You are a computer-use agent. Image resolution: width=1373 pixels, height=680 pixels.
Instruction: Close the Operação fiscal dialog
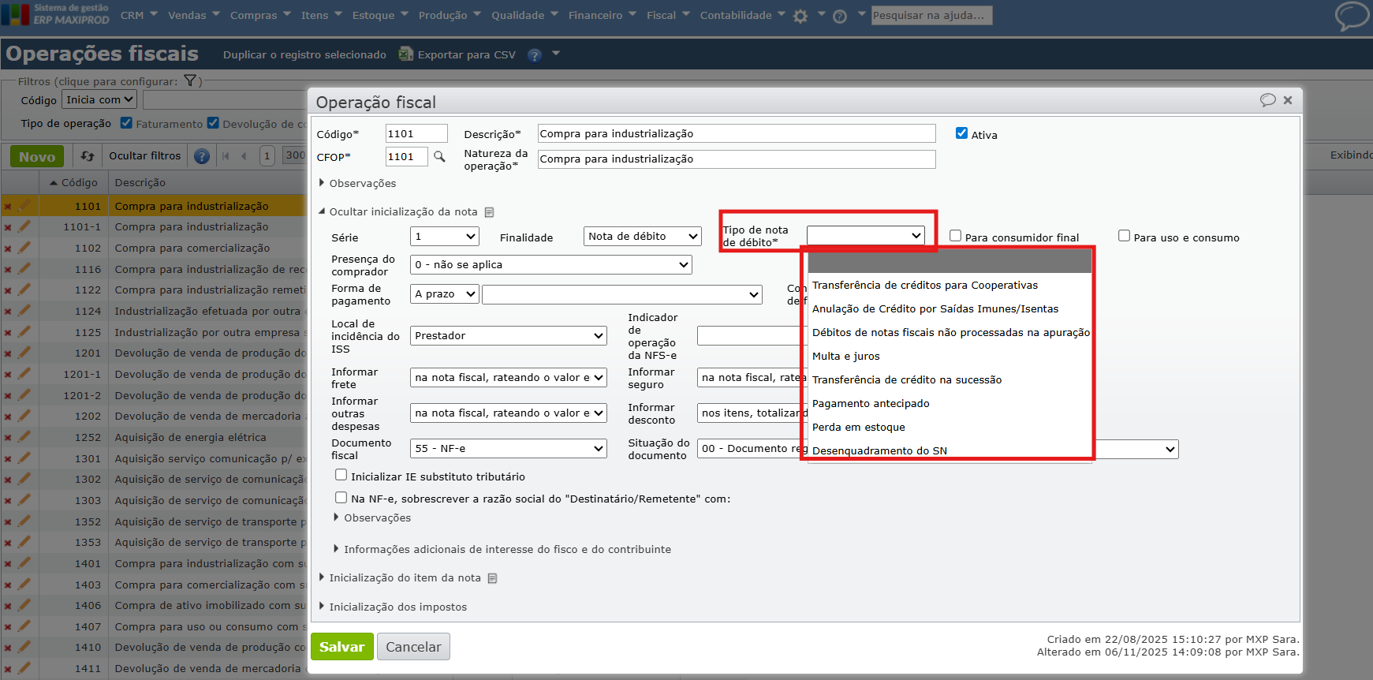pos(1288,100)
